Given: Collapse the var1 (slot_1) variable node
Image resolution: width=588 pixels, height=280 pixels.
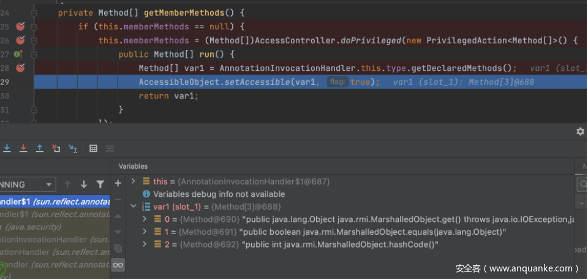Looking at the screenshot, I should (x=134, y=207).
